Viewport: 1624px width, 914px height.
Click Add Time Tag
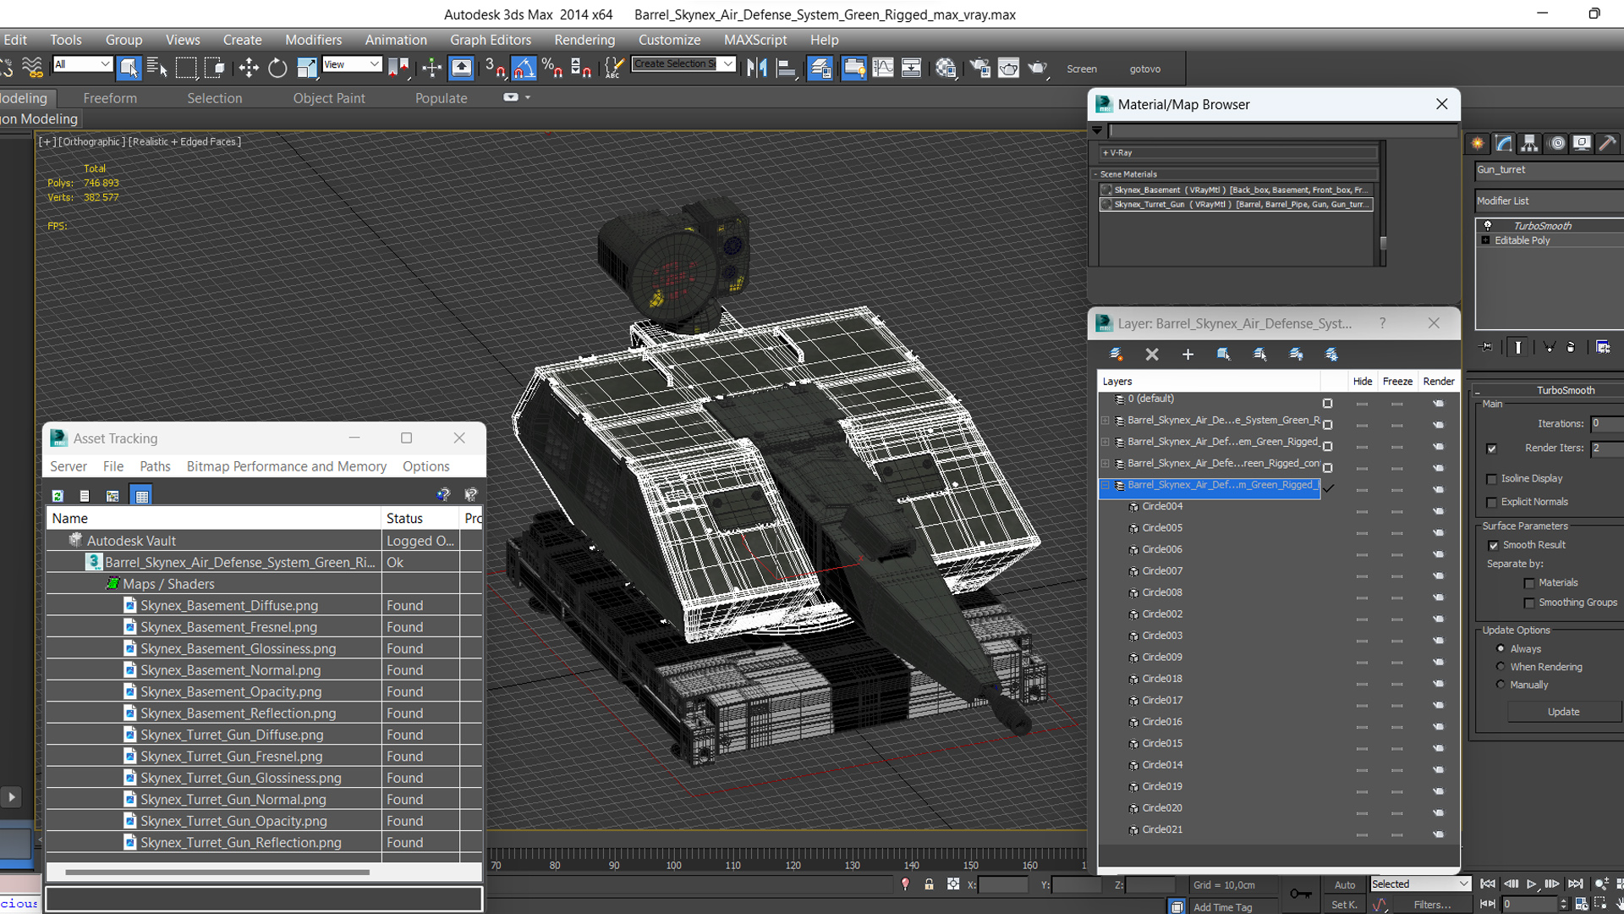[1222, 907]
